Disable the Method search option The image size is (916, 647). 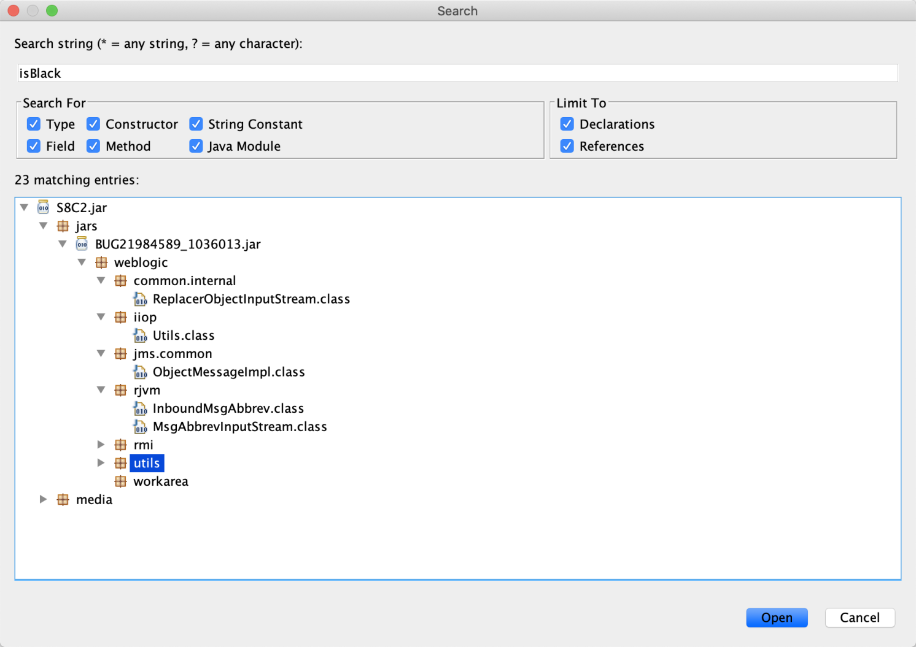click(x=93, y=146)
